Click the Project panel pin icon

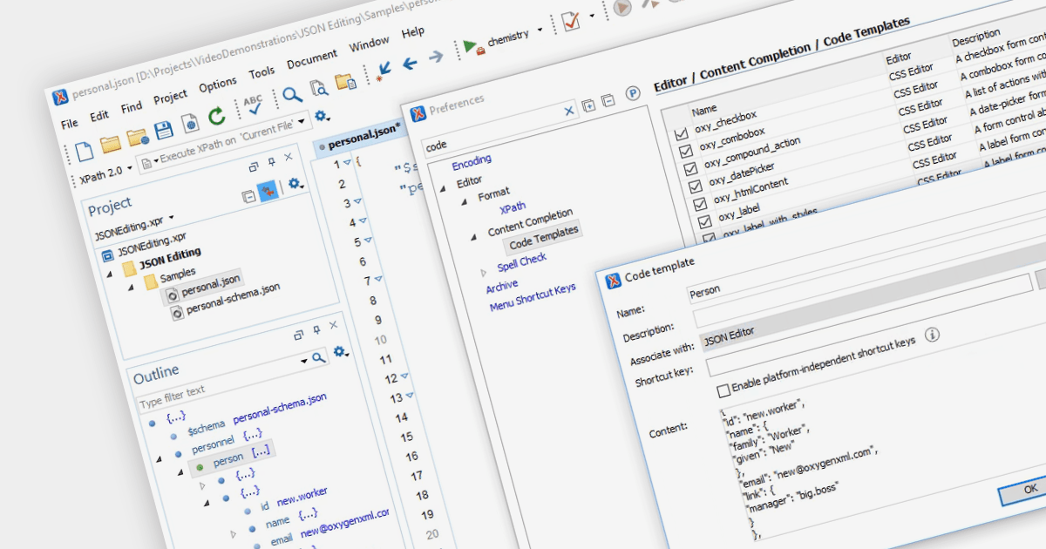pyautogui.click(x=271, y=162)
